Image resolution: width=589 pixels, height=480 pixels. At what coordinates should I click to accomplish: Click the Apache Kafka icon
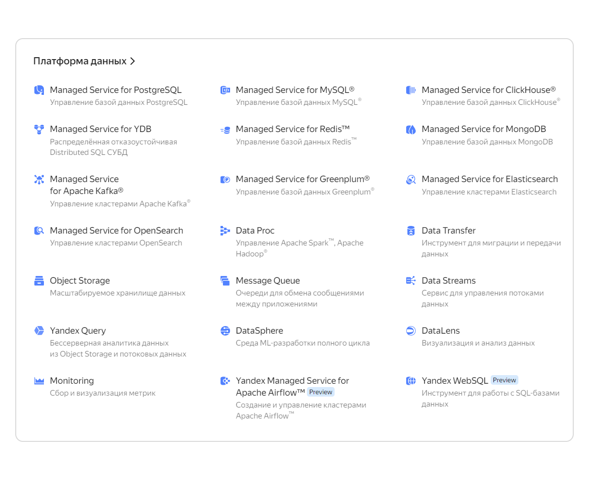coord(39,179)
